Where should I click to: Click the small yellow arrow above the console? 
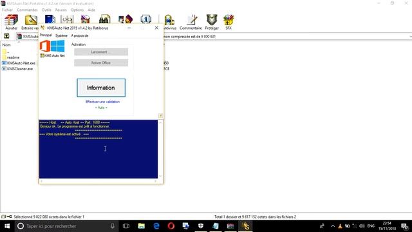click(x=160, y=116)
